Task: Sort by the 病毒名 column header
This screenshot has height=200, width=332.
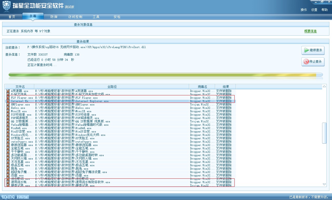Action: point(202,86)
